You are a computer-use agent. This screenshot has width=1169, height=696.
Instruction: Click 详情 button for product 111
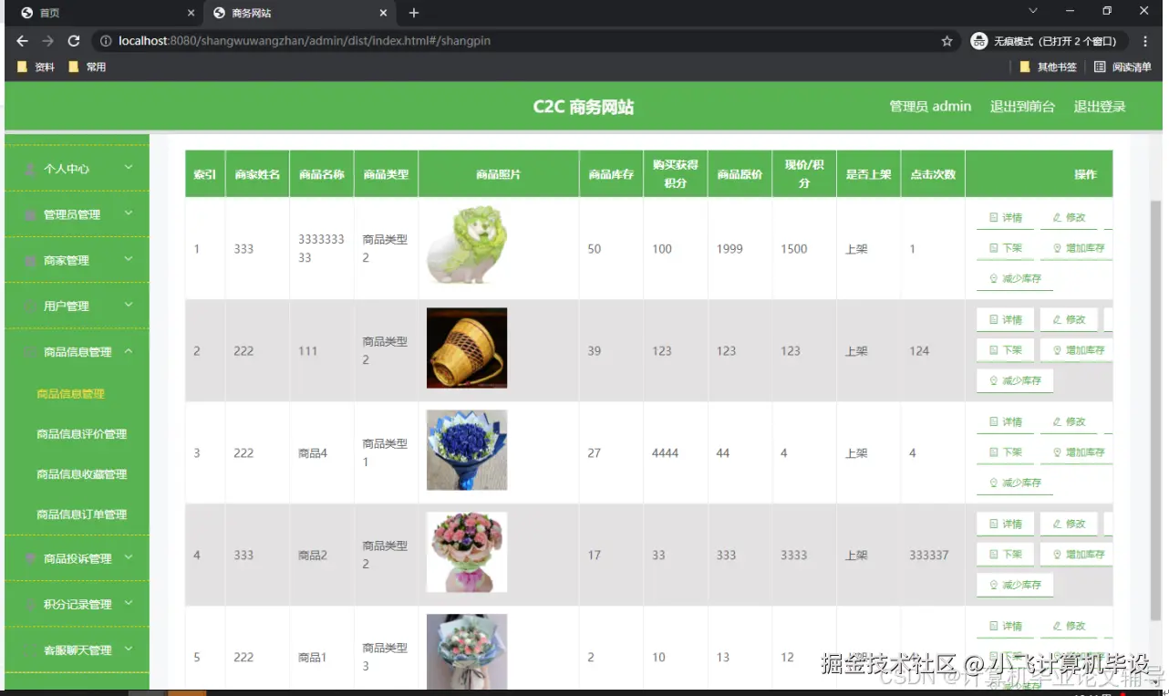click(1006, 320)
